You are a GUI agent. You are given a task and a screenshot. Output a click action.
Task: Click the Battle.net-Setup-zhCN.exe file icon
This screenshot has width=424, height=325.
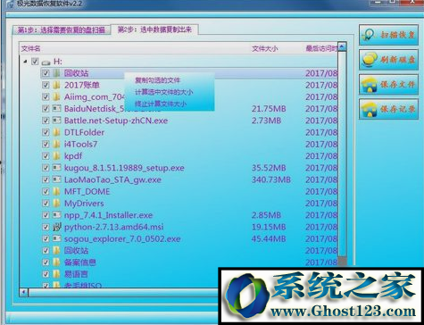(x=56, y=121)
